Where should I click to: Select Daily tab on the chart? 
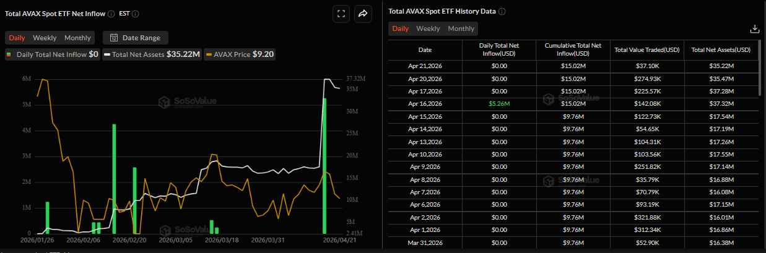17,38
